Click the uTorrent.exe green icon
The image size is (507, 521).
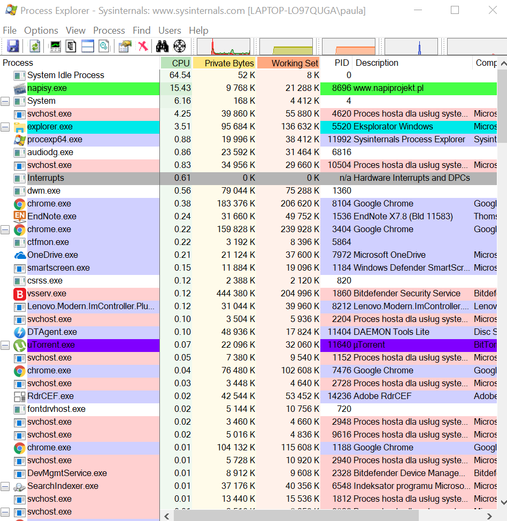[20, 345]
